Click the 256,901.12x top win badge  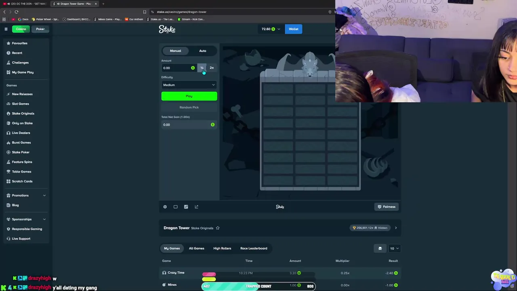(370, 228)
